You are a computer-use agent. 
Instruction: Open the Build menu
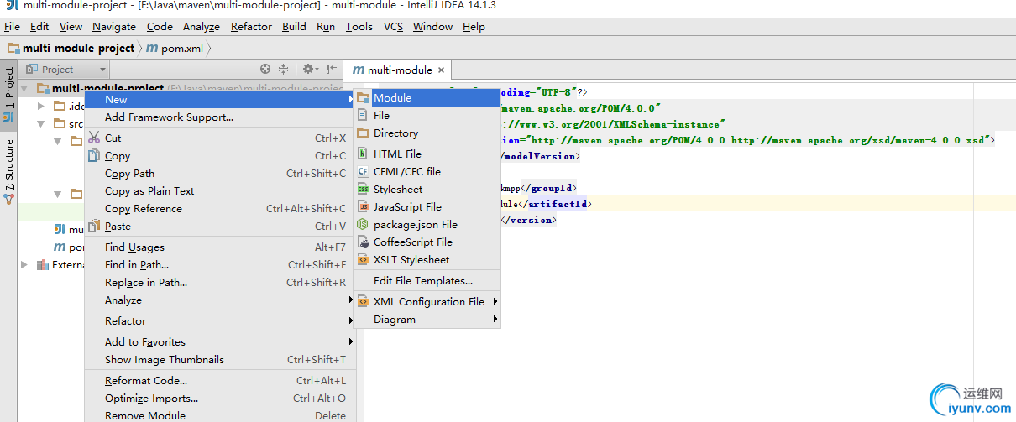coord(294,26)
